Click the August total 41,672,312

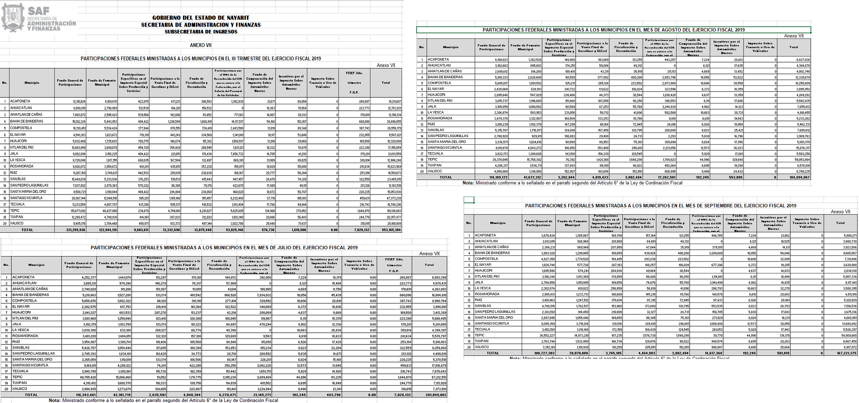pyautogui.click(x=525, y=177)
